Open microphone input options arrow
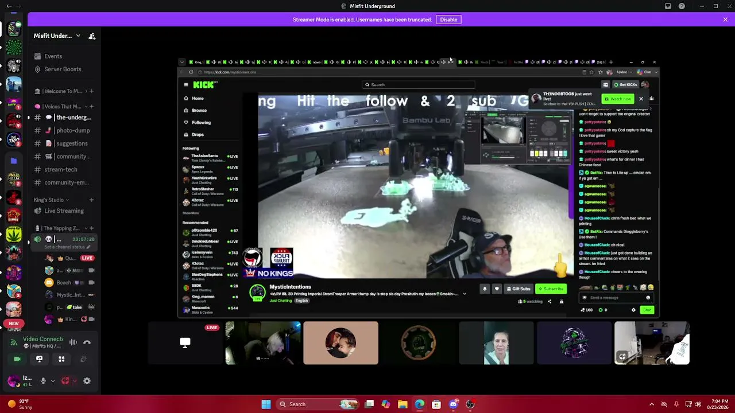This screenshot has width=735, height=413. [53, 381]
